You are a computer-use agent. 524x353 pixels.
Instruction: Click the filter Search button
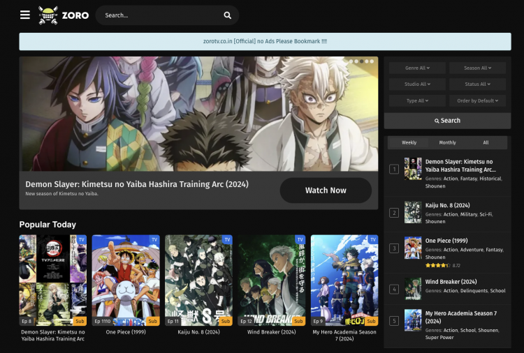coord(447,121)
